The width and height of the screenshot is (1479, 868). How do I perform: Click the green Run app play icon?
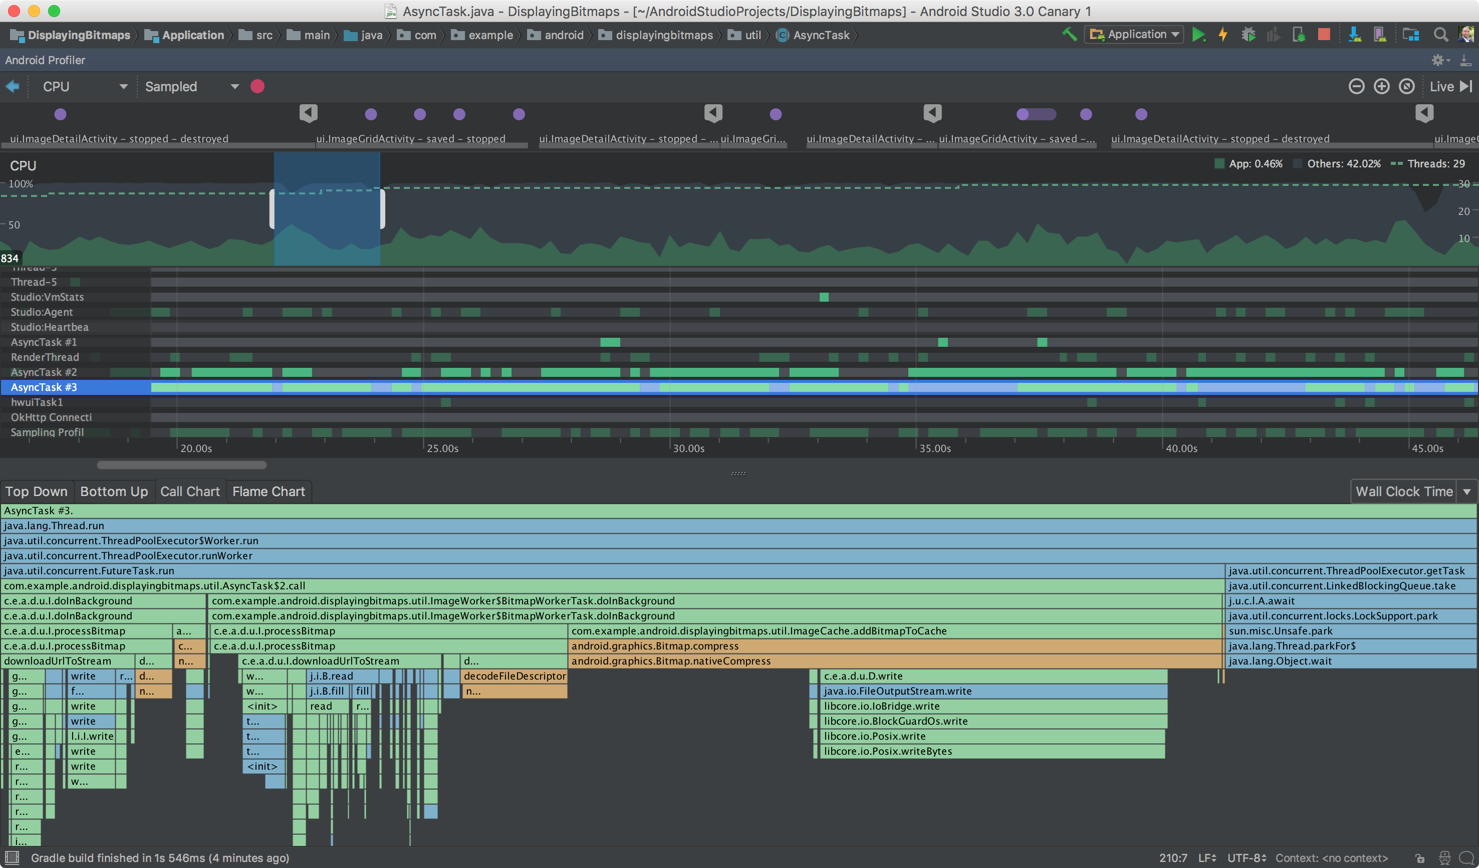1198,35
